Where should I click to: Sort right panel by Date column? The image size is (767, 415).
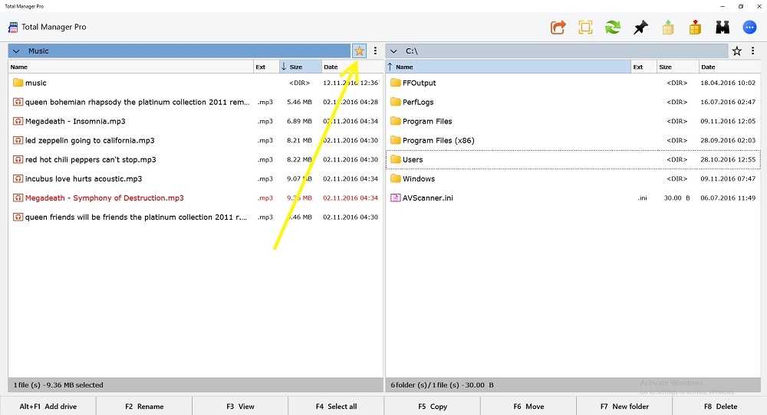coord(729,67)
